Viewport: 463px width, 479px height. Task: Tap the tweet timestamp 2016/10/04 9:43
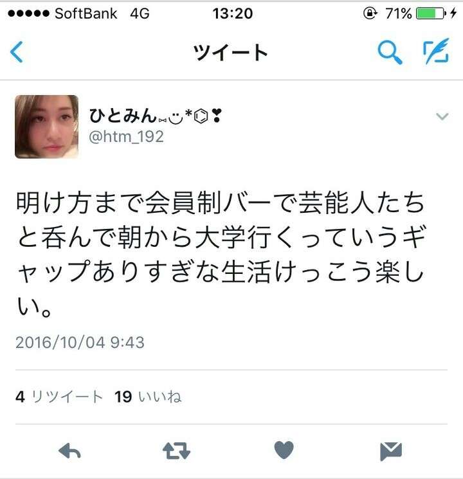tap(80, 342)
